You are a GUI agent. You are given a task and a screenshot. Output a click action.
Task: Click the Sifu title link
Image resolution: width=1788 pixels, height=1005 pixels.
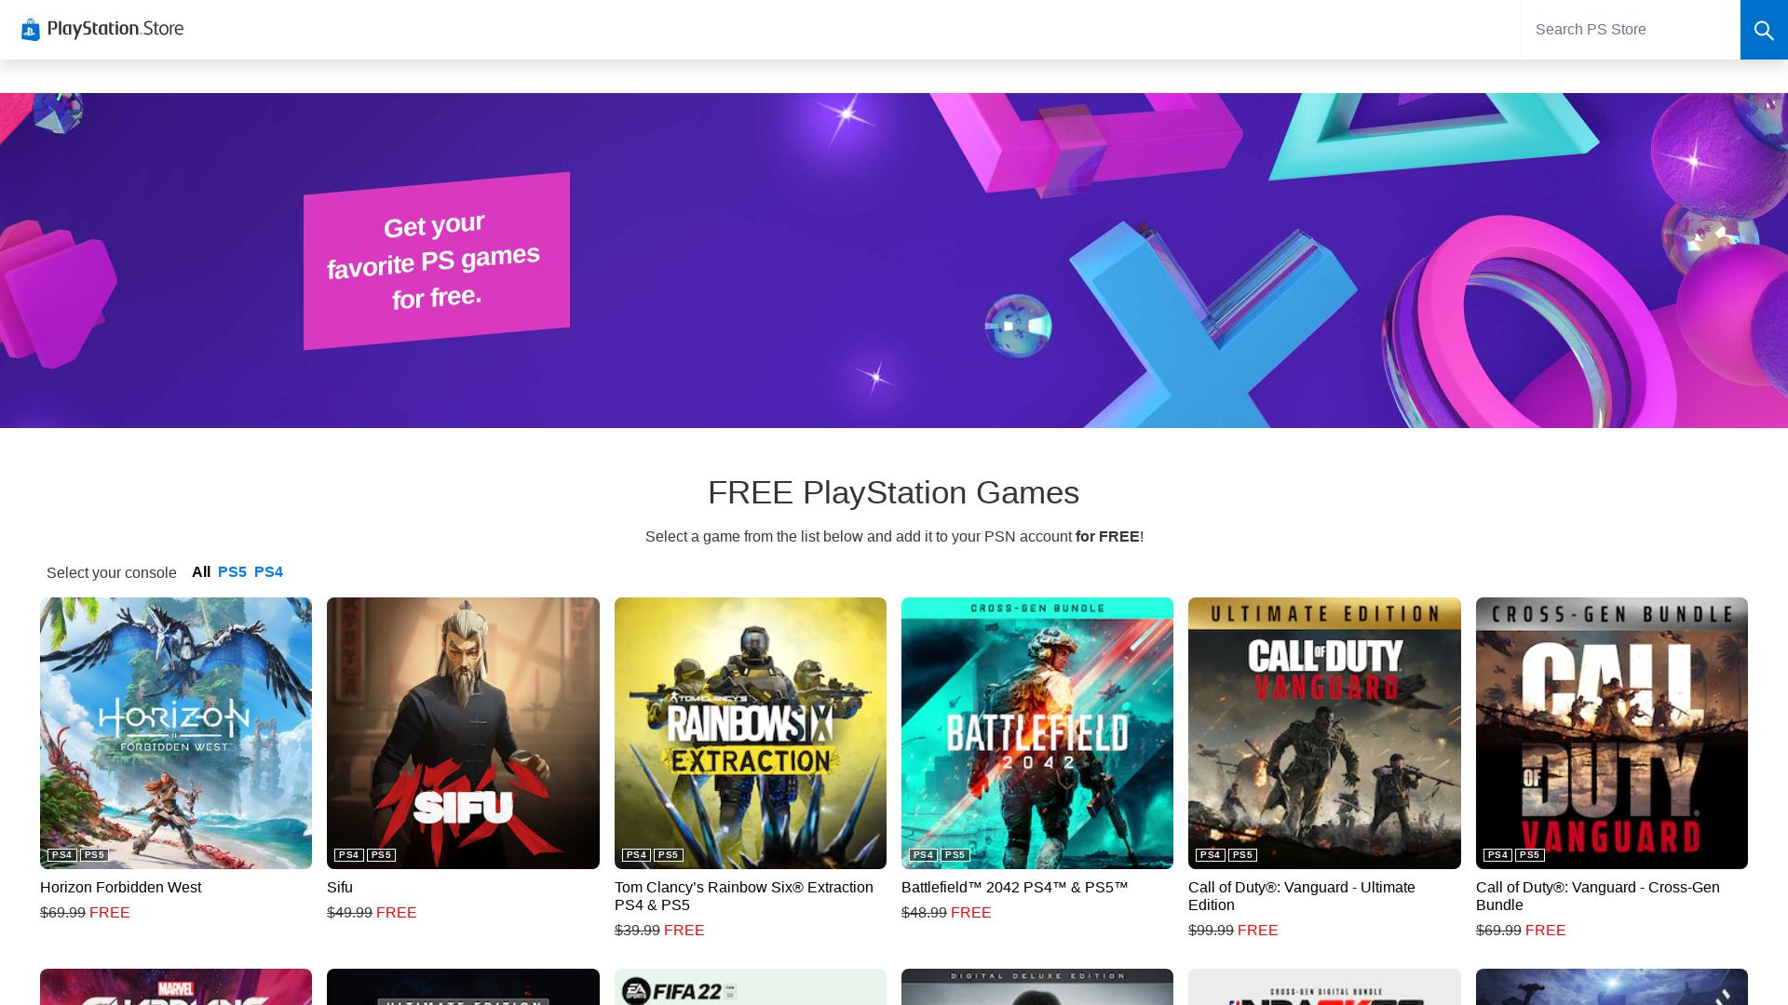[x=340, y=888]
